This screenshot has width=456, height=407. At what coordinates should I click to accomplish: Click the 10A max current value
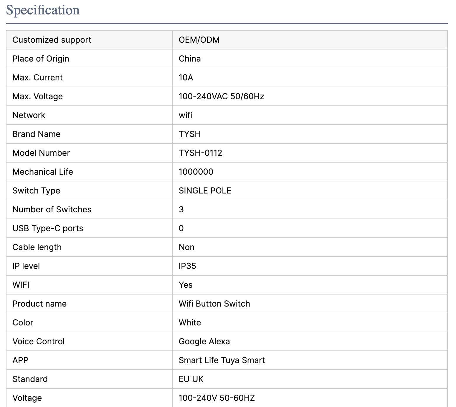click(x=186, y=77)
